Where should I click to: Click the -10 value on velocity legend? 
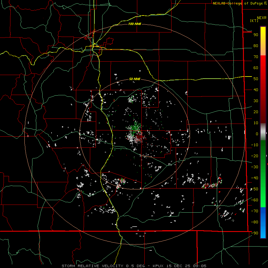[255, 145]
